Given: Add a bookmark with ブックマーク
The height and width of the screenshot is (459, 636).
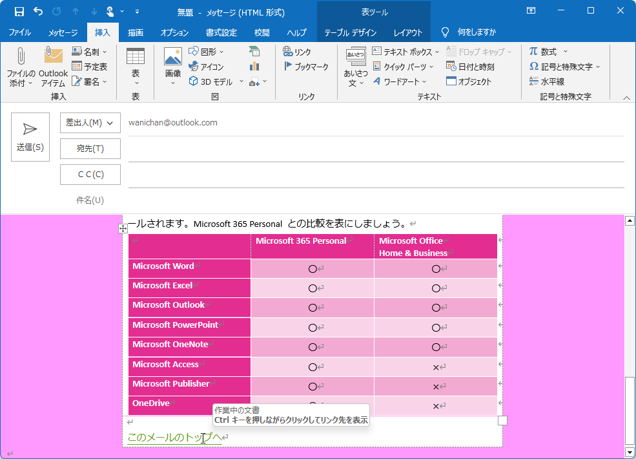Looking at the screenshot, I should 306,67.
